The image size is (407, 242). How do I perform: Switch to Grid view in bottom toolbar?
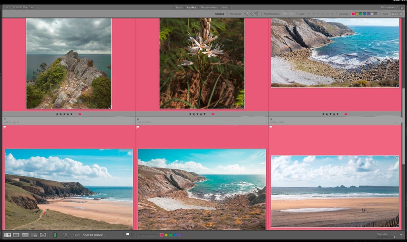tap(8, 235)
